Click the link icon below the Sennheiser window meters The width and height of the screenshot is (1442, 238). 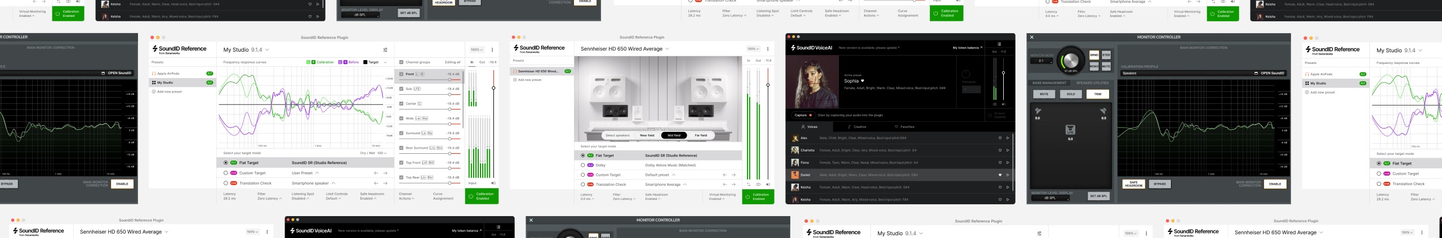758,185
